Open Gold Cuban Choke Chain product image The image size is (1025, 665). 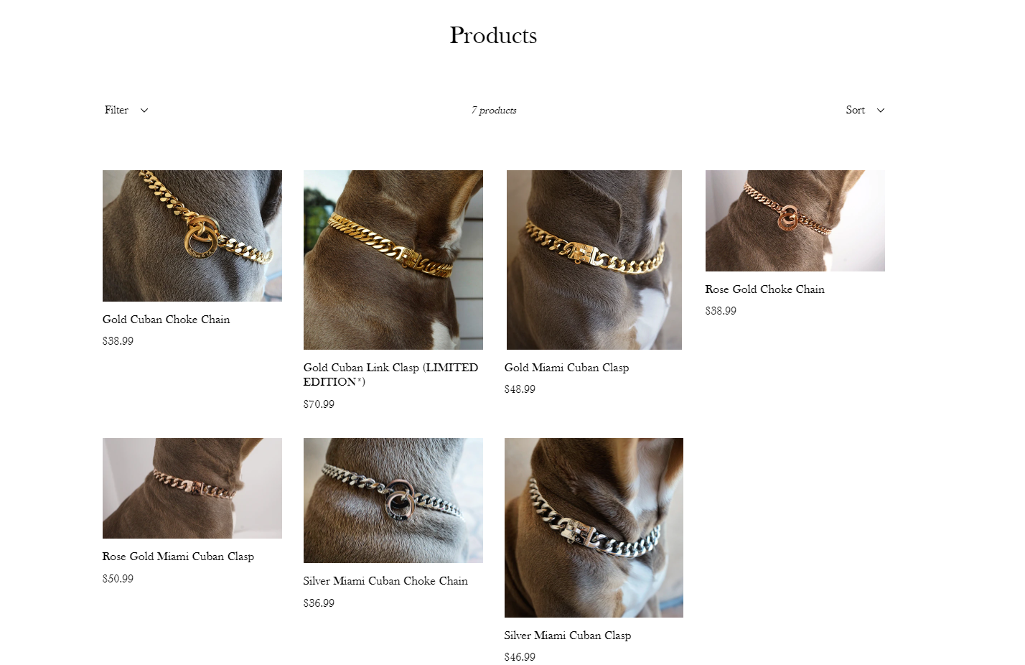[192, 236]
